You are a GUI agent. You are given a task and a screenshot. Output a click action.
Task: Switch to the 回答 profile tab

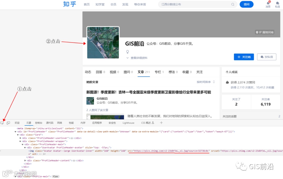click(100, 72)
